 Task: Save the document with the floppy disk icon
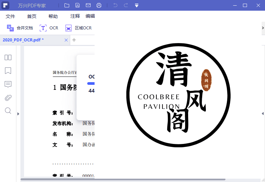point(78,5)
